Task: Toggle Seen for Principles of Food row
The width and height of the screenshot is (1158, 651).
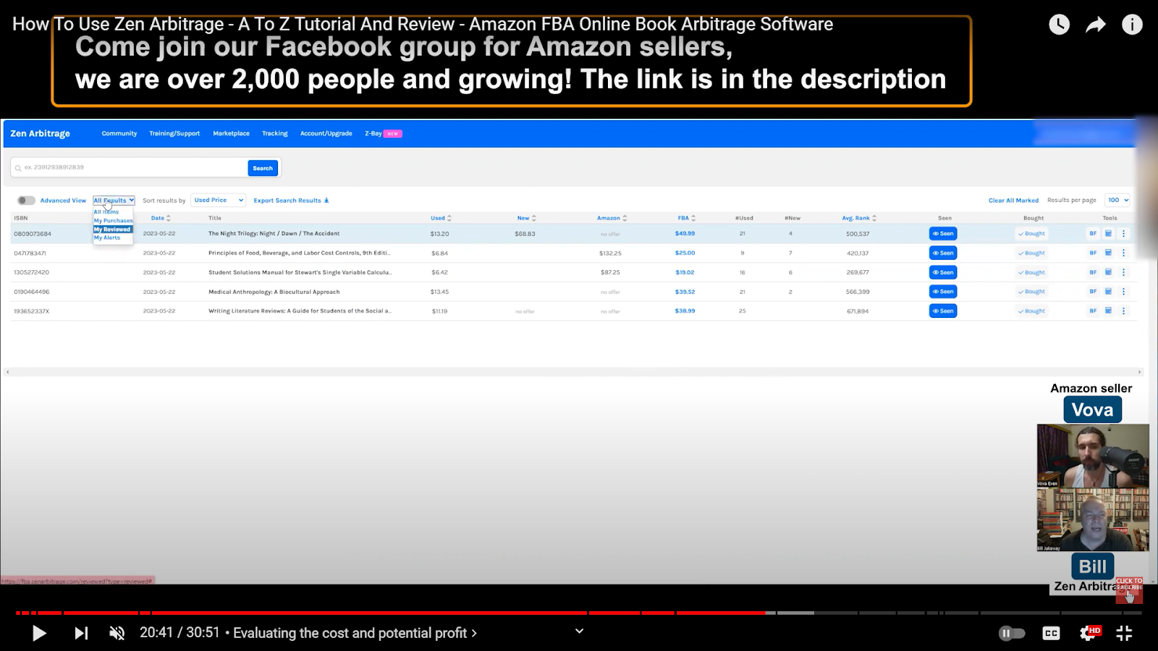Action: click(x=943, y=253)
